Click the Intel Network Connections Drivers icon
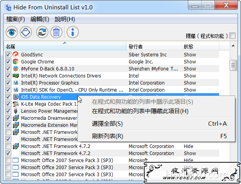 coord(16,76)
